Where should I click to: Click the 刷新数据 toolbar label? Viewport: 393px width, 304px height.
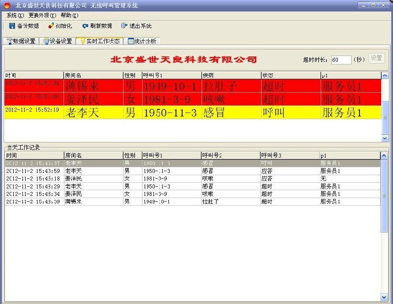pyautogui.click(x=101, y=26)
